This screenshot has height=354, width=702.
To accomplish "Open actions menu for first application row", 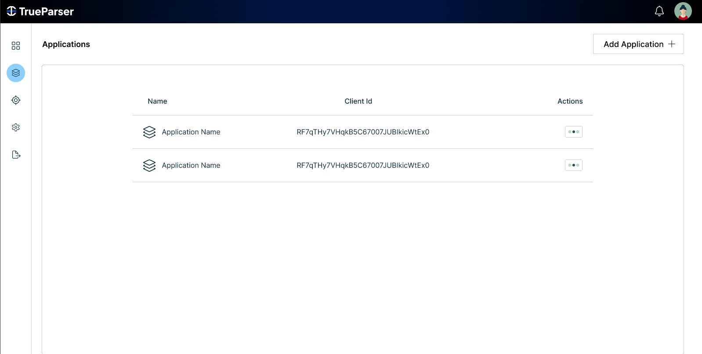I will point(573,132).
